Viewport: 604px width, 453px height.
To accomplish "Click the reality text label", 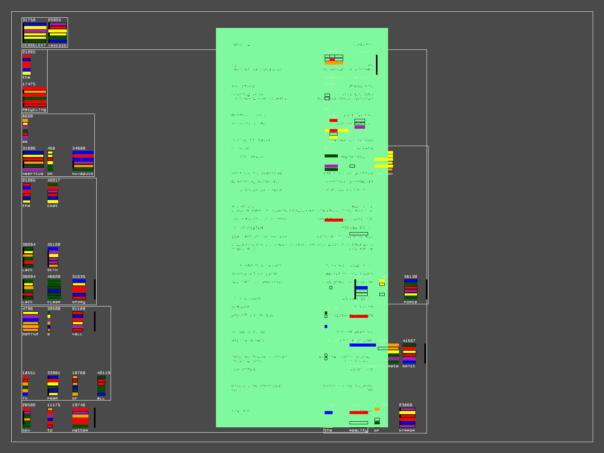I will pyautogui.click(x=358, y=430).
